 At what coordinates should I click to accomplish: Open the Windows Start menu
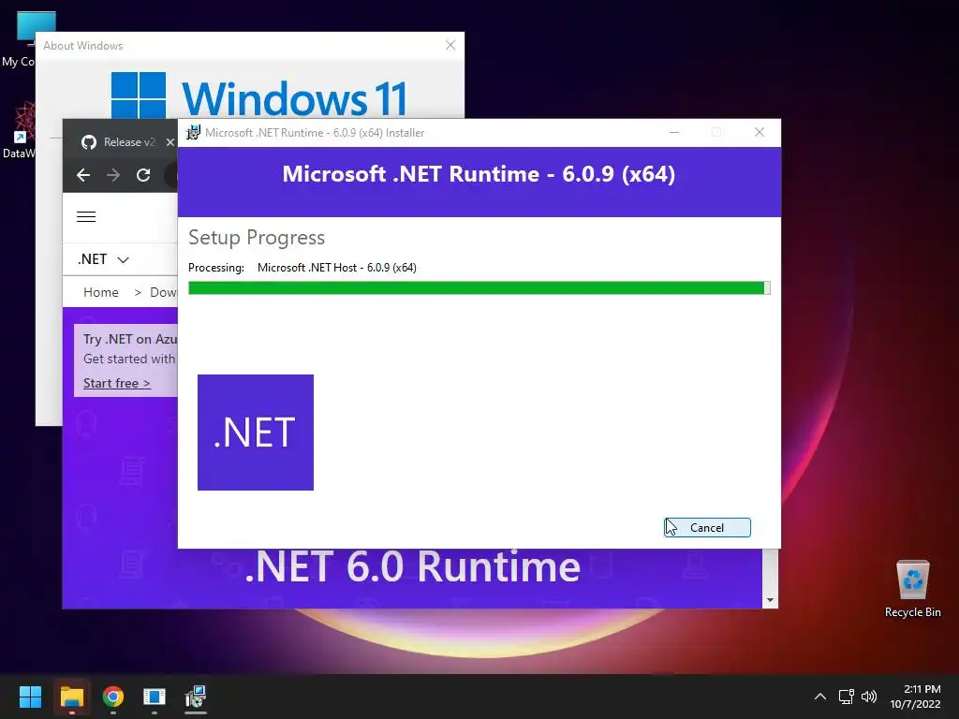(30, 697)
